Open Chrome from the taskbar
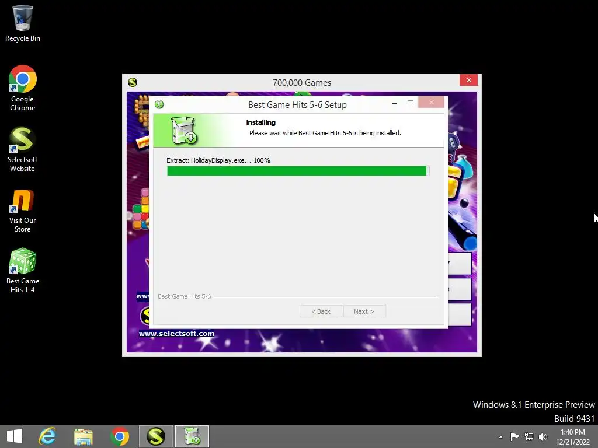This screenshot has width=598, height=448. (x=120, y=436)
